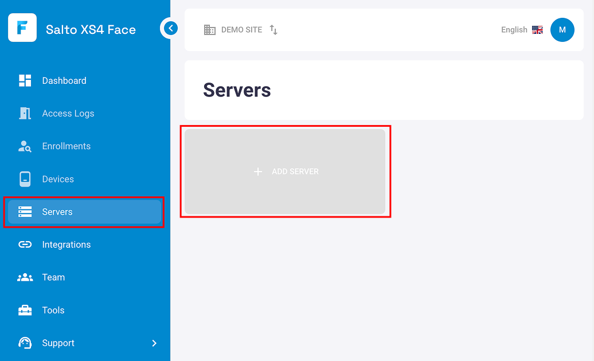
Task: Click the Support headset icon
Action: 25,343
